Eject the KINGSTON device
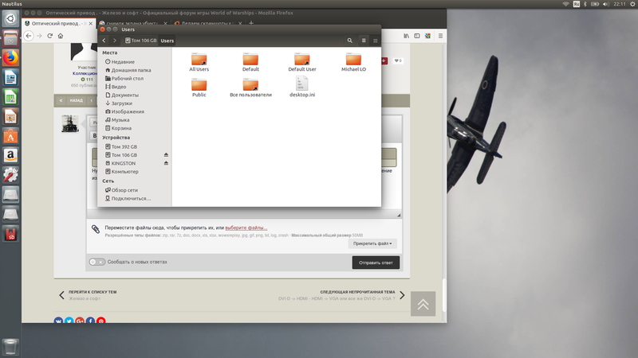 point(166,163)
